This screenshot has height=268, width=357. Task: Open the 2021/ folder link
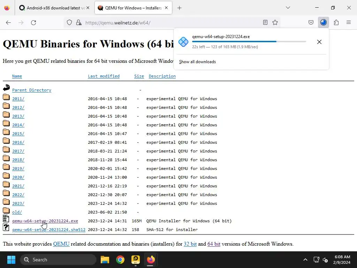point(18,186)
